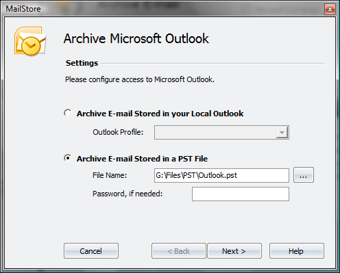Click the 'Please configure access to Microsoft Outlook.' text
The height and width of the screenshot is (273, 340).
[x=140, y=79]
